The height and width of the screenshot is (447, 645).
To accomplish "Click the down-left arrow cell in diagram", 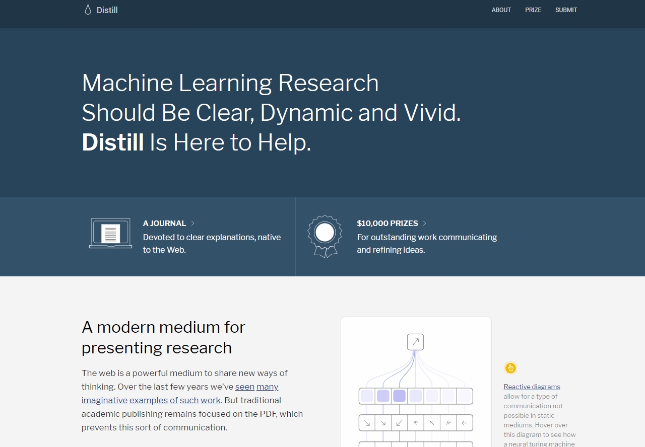I will coord(399,423).
